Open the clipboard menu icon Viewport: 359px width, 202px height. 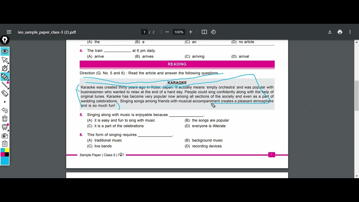tap(5, 144)
